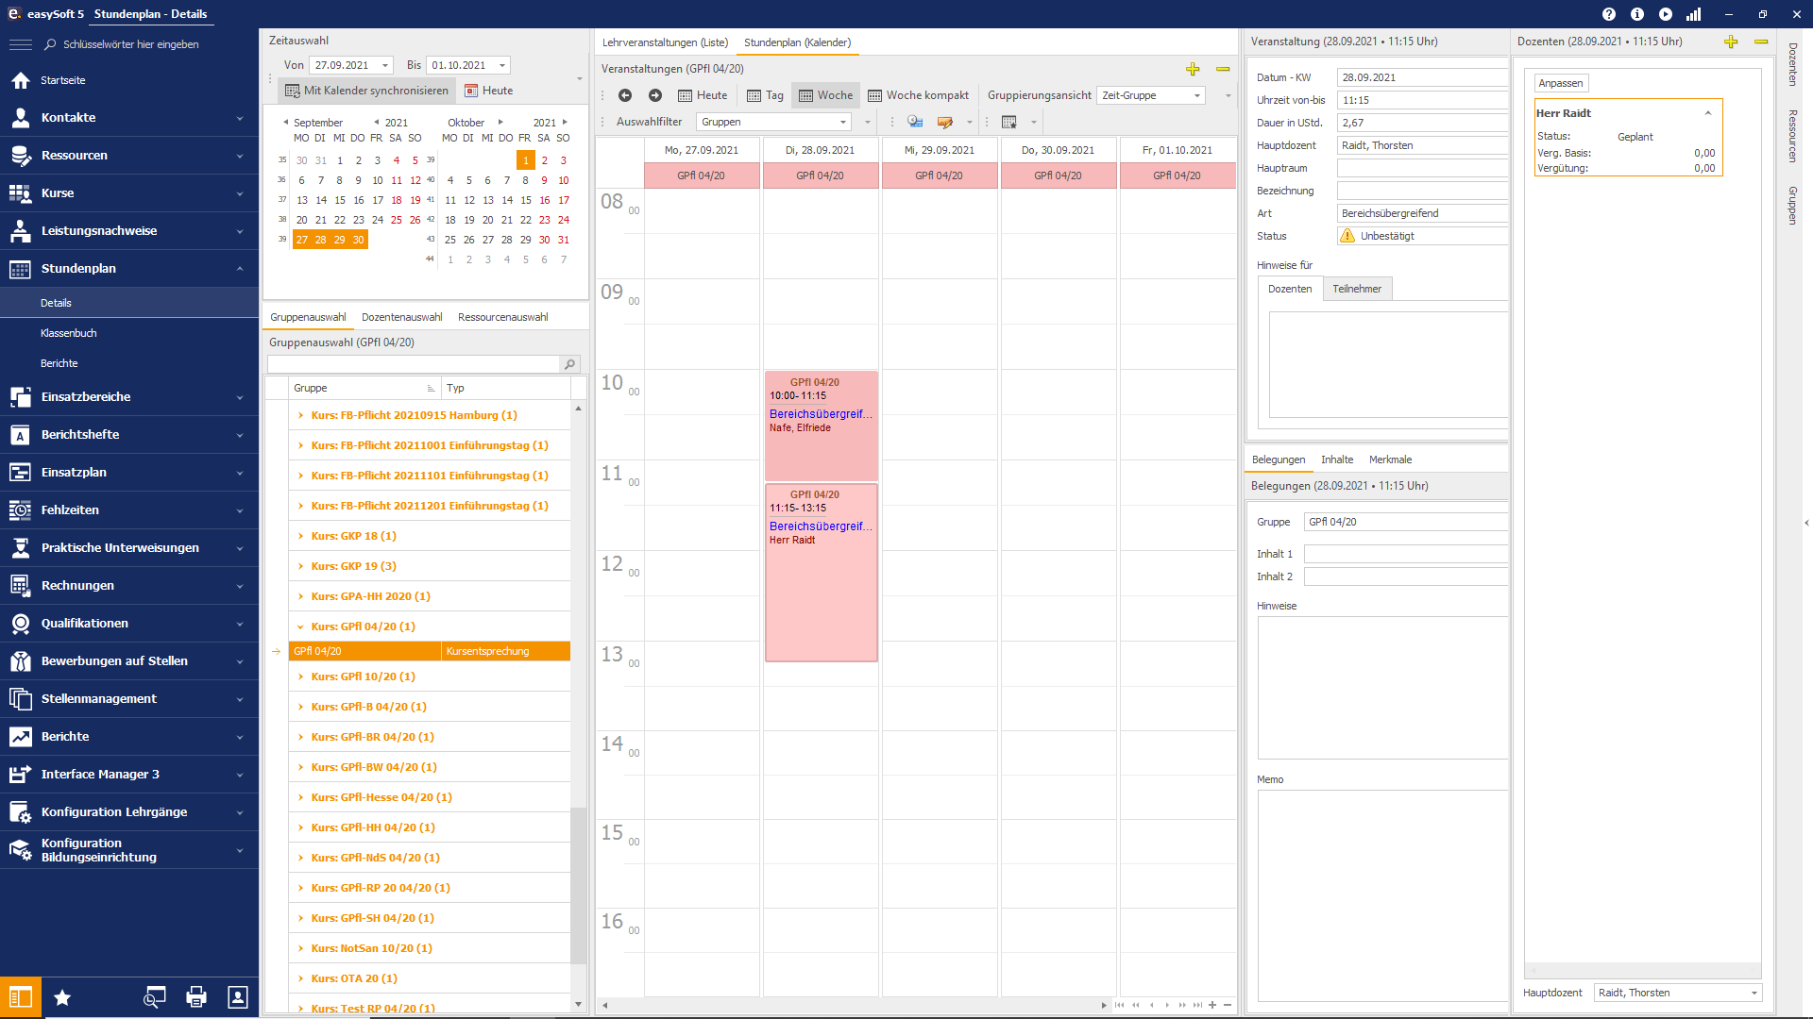Switch to Stundenplan (Kalender) tab
Screen dimensions: 1813x1019
tap(797, 42)
